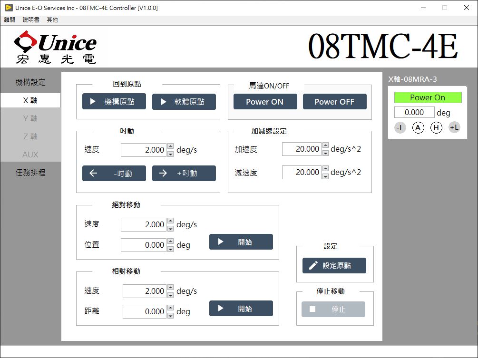Image resolution: width=478 pixels, height=358 pixels.
Task: Open the 說明書 menu
Action: 31,20
